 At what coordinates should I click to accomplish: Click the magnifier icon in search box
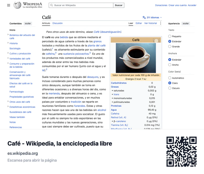[52, 5]
